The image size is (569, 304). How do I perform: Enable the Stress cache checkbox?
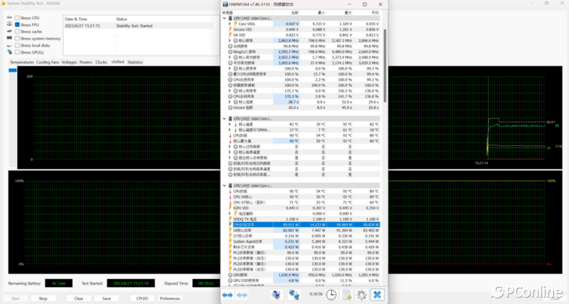tap(17, 31)
